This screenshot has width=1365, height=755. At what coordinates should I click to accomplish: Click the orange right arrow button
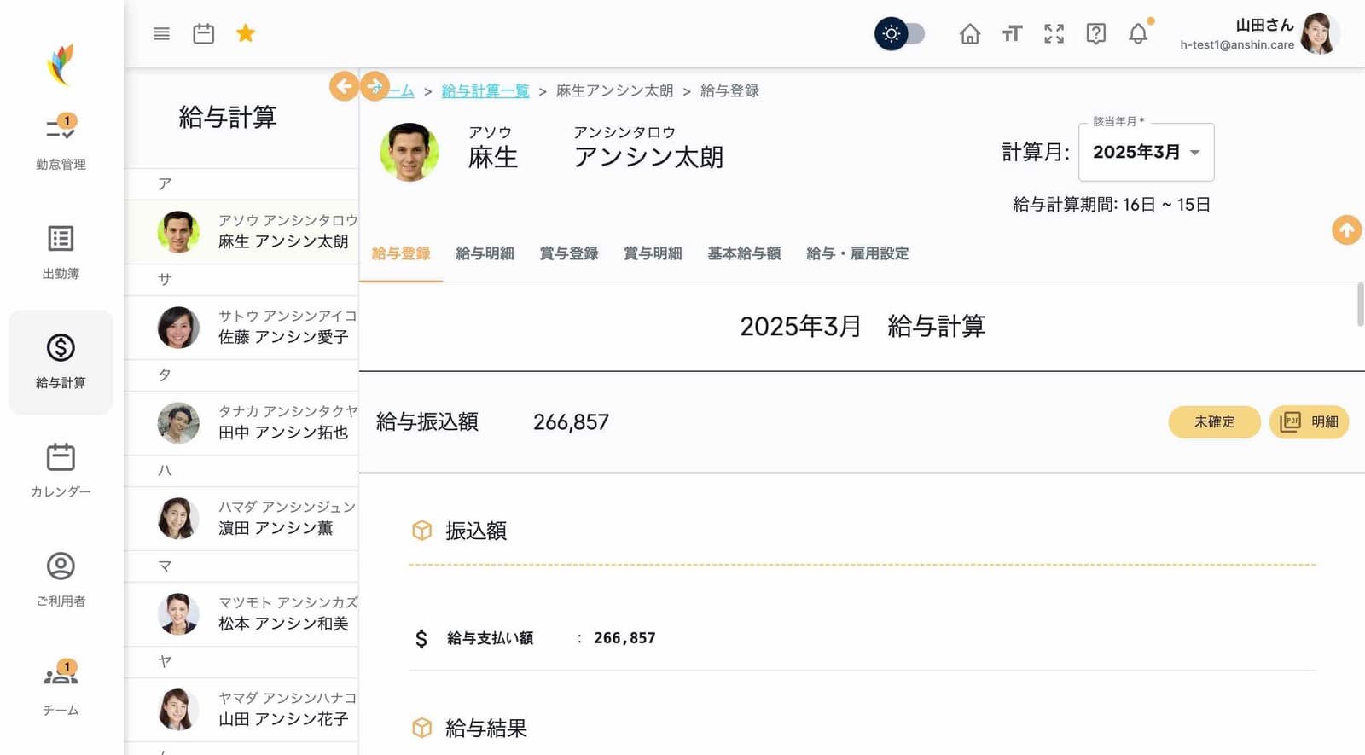(x=375, y=86)
